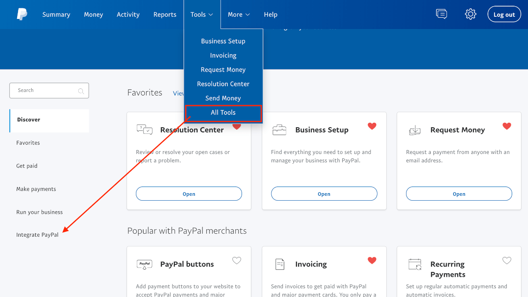Collapse the Tools dropdown menu
This screenshot has height=297, width=528.
pos(202,15)
